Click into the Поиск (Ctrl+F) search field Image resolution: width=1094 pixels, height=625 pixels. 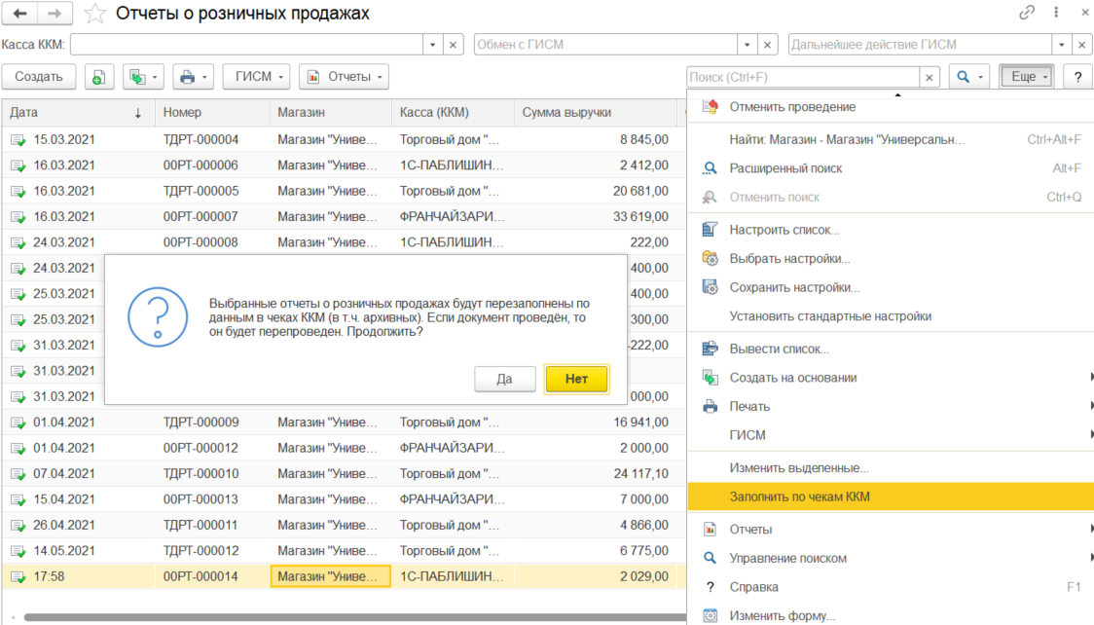[x=802, y=77]
